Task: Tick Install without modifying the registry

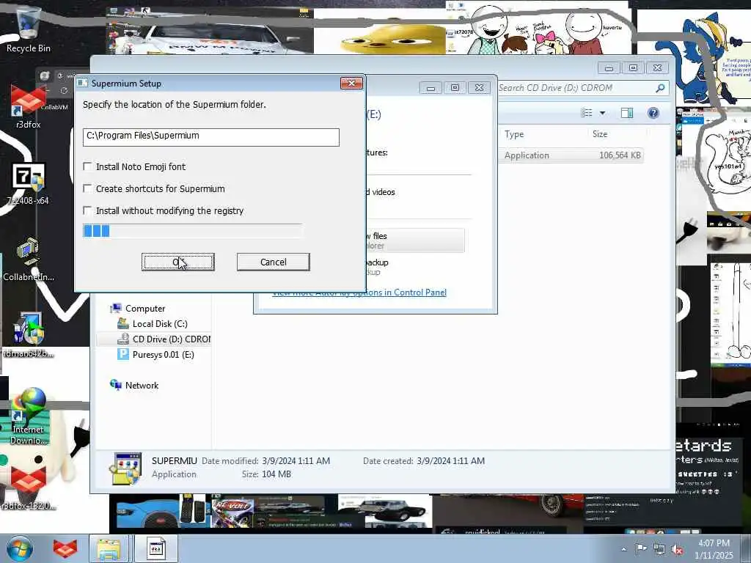Action: tap(87, 210)
